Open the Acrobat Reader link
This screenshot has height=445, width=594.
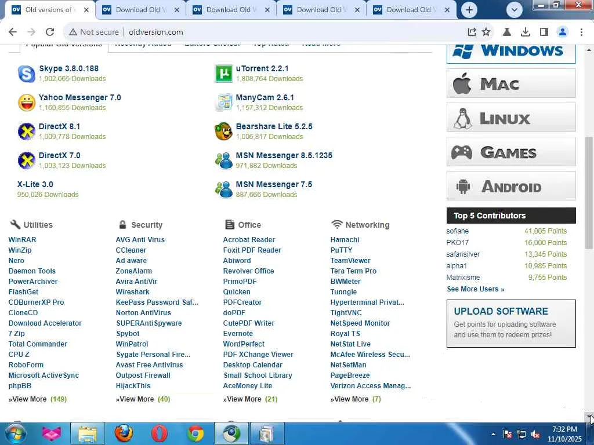click(249, 240)
